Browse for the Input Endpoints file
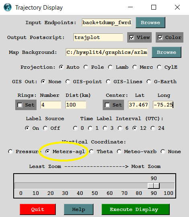 click(x=150, y=23)
